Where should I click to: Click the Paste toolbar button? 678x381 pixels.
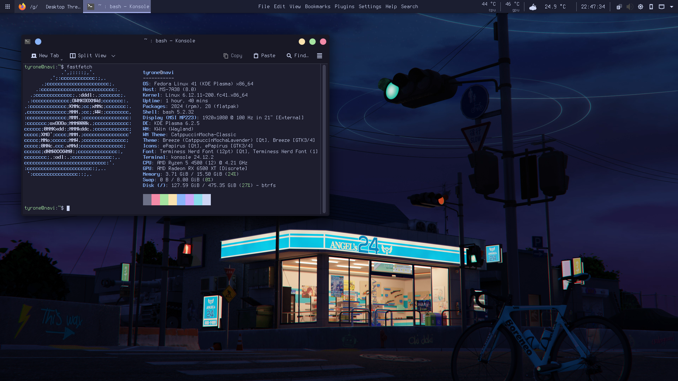pos(264,56)
